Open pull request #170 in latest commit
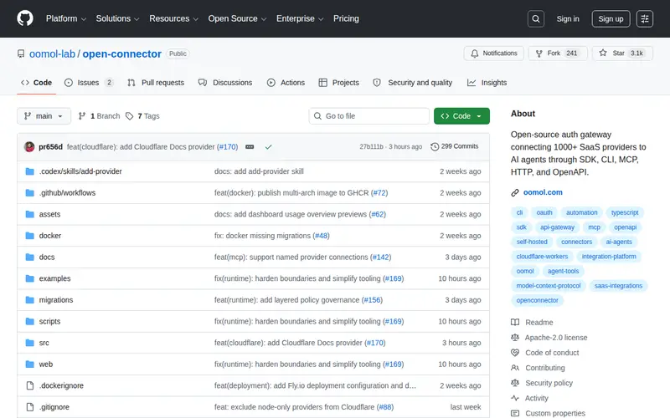This screenshot has height=418, width=670. (227, 147)
